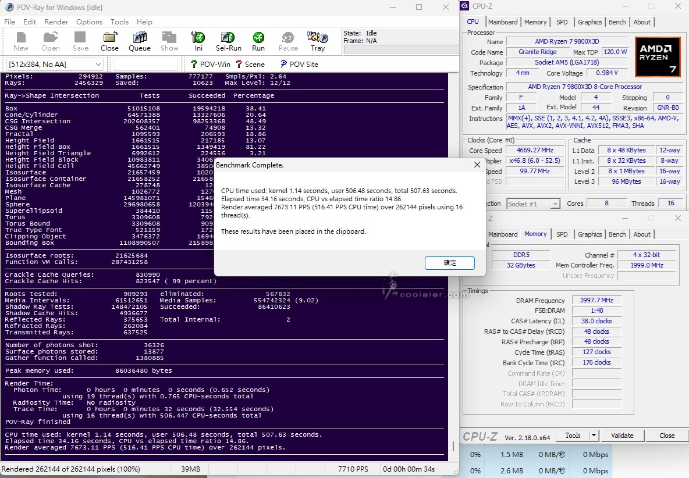
Task: Open the POV-Win help icon
Action: pyautogui.click(x=210, y=64)
